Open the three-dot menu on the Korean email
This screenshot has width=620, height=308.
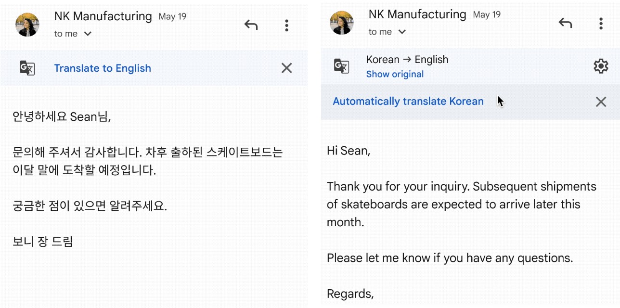(286, 26)
